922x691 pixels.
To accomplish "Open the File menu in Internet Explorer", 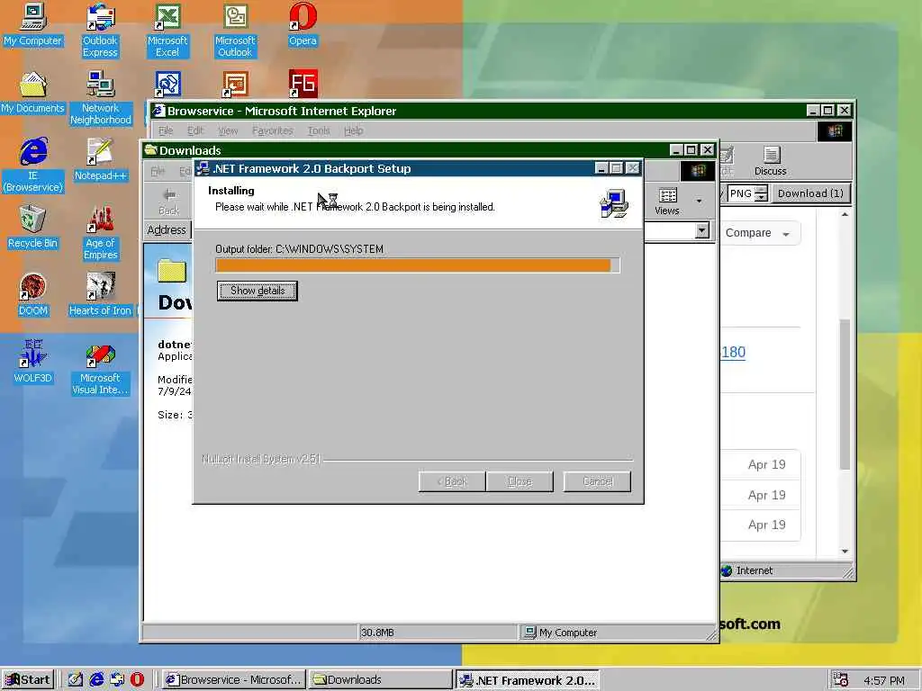I will 166,130.
